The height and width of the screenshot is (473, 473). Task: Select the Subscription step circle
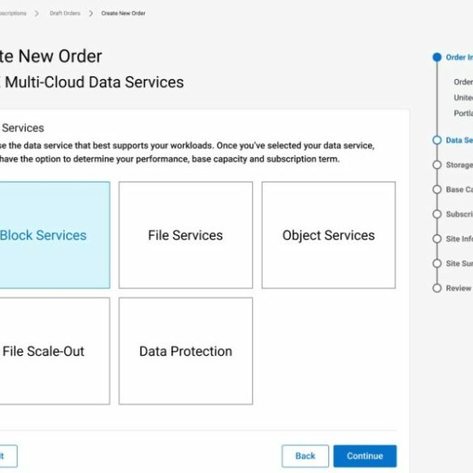pos(437,214)
